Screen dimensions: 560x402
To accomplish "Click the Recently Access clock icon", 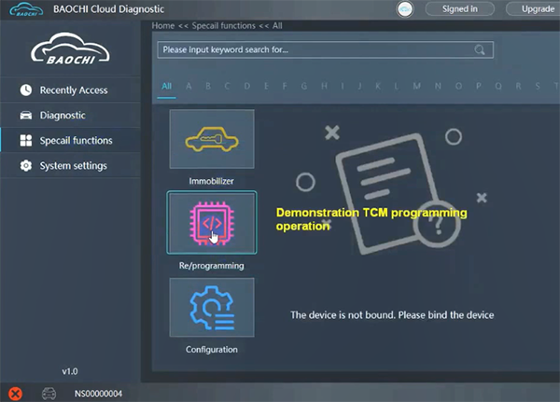I will (26, 90).
